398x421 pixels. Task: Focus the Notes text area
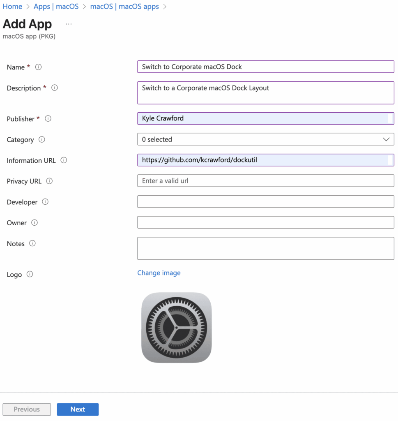[x=265, y=248]
